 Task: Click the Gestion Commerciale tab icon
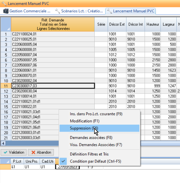5,11
